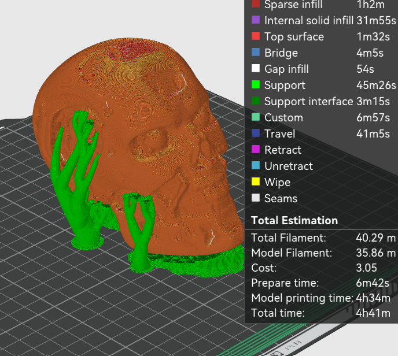This screenshot has width=398, height=356.
Task: Toggle the Custom teal swatch
Action: click(256, 117)
